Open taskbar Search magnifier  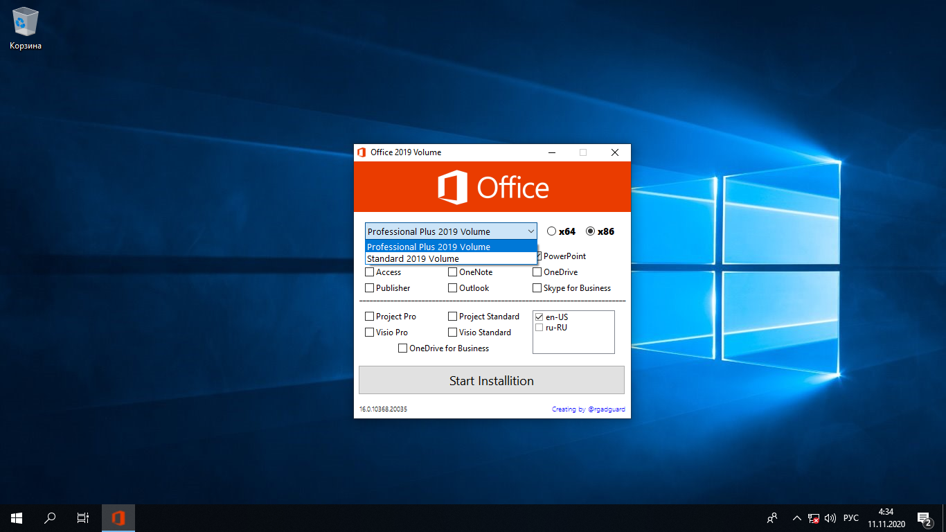(x=50, y=517)
